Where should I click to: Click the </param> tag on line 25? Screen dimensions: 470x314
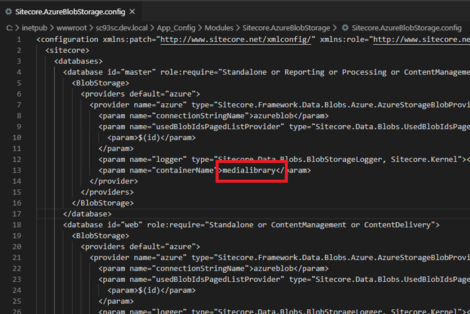(116, 301)
